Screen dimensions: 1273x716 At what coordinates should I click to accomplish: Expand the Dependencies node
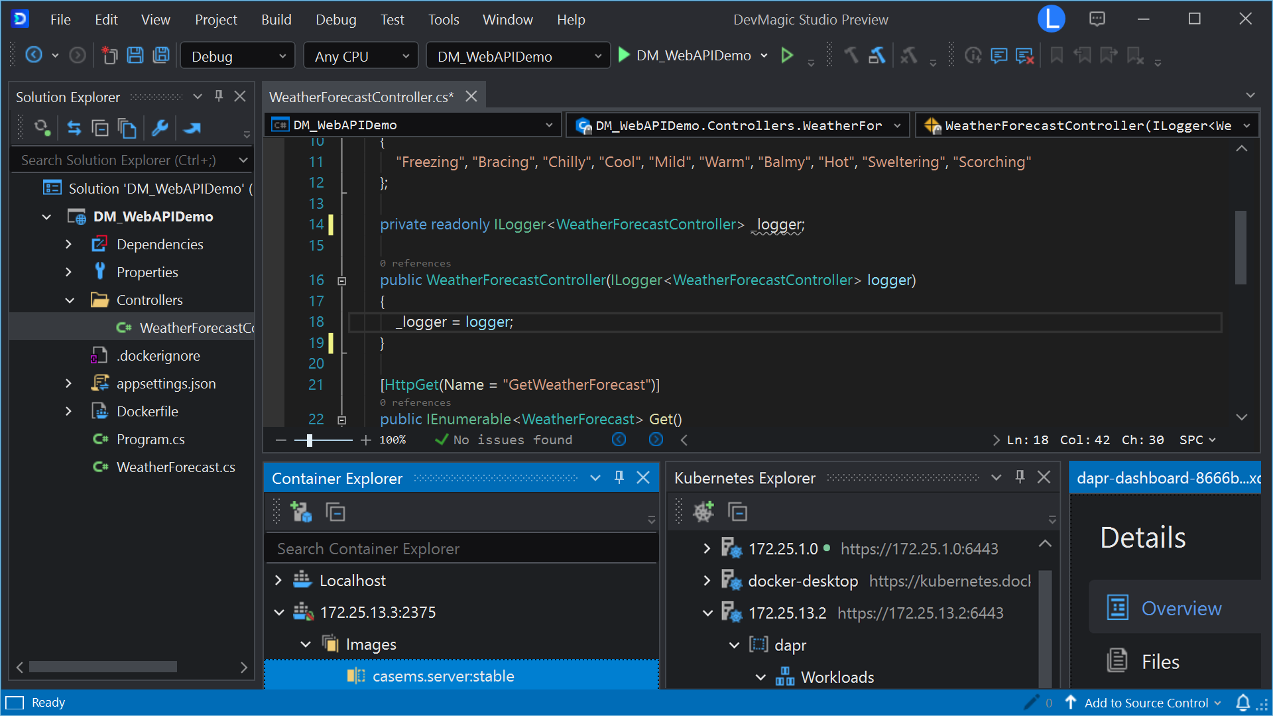tap(68, 245)
